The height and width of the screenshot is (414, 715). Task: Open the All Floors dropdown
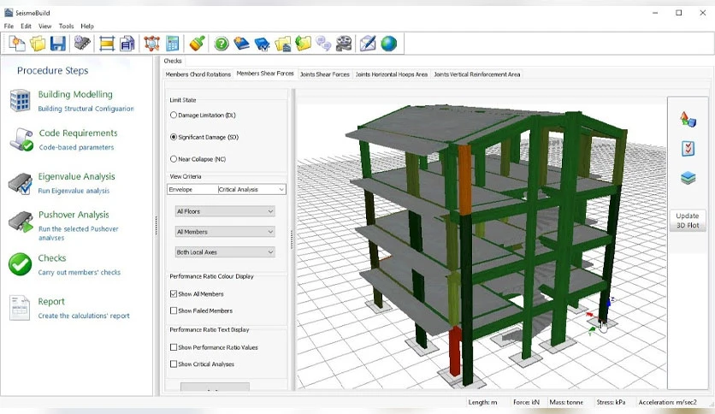pyautogui.click(x=225, y=211)
